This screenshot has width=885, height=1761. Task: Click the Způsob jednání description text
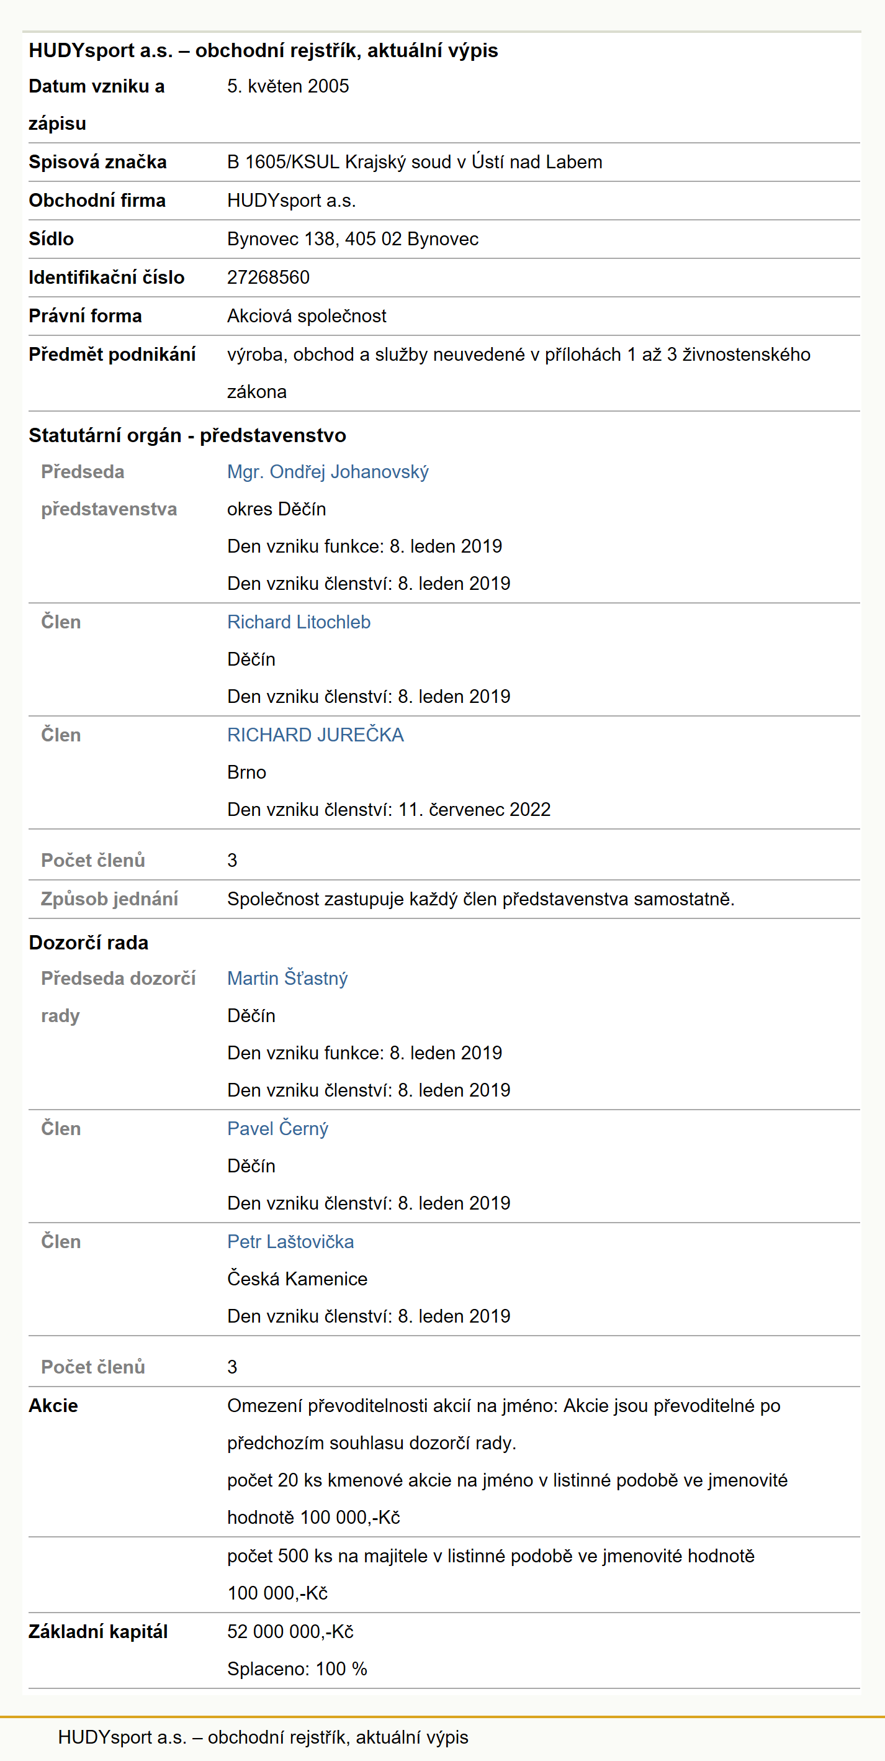(480, 899)
